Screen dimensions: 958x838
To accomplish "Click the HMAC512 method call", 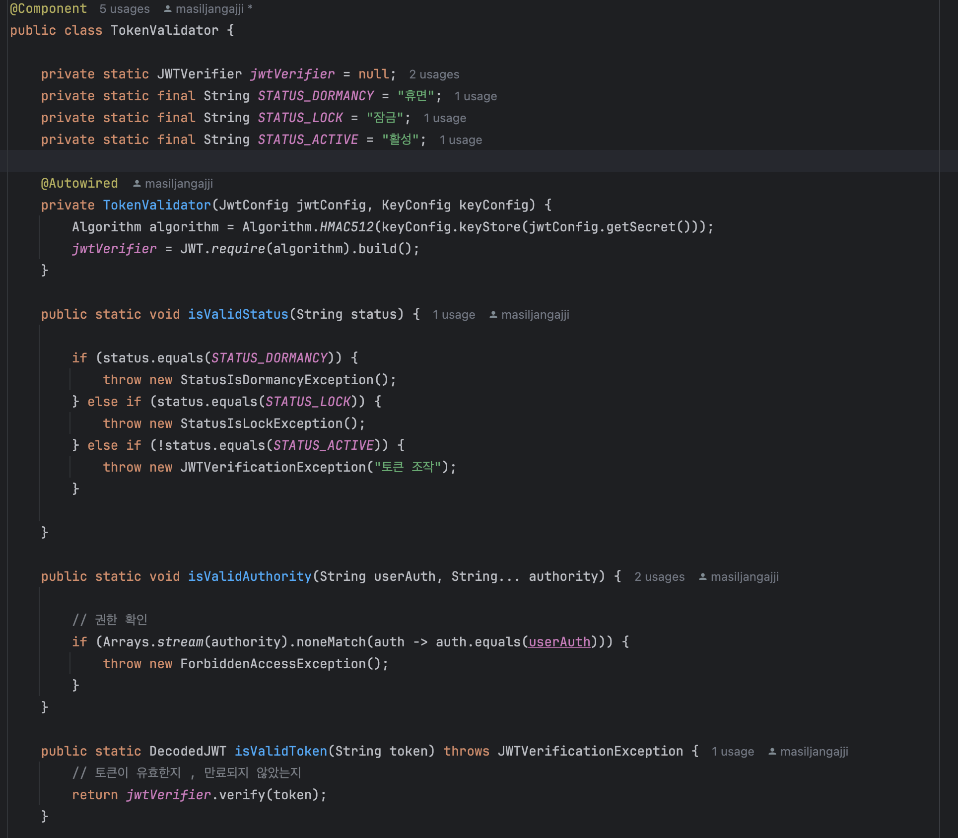I will (x=346, y=227).
